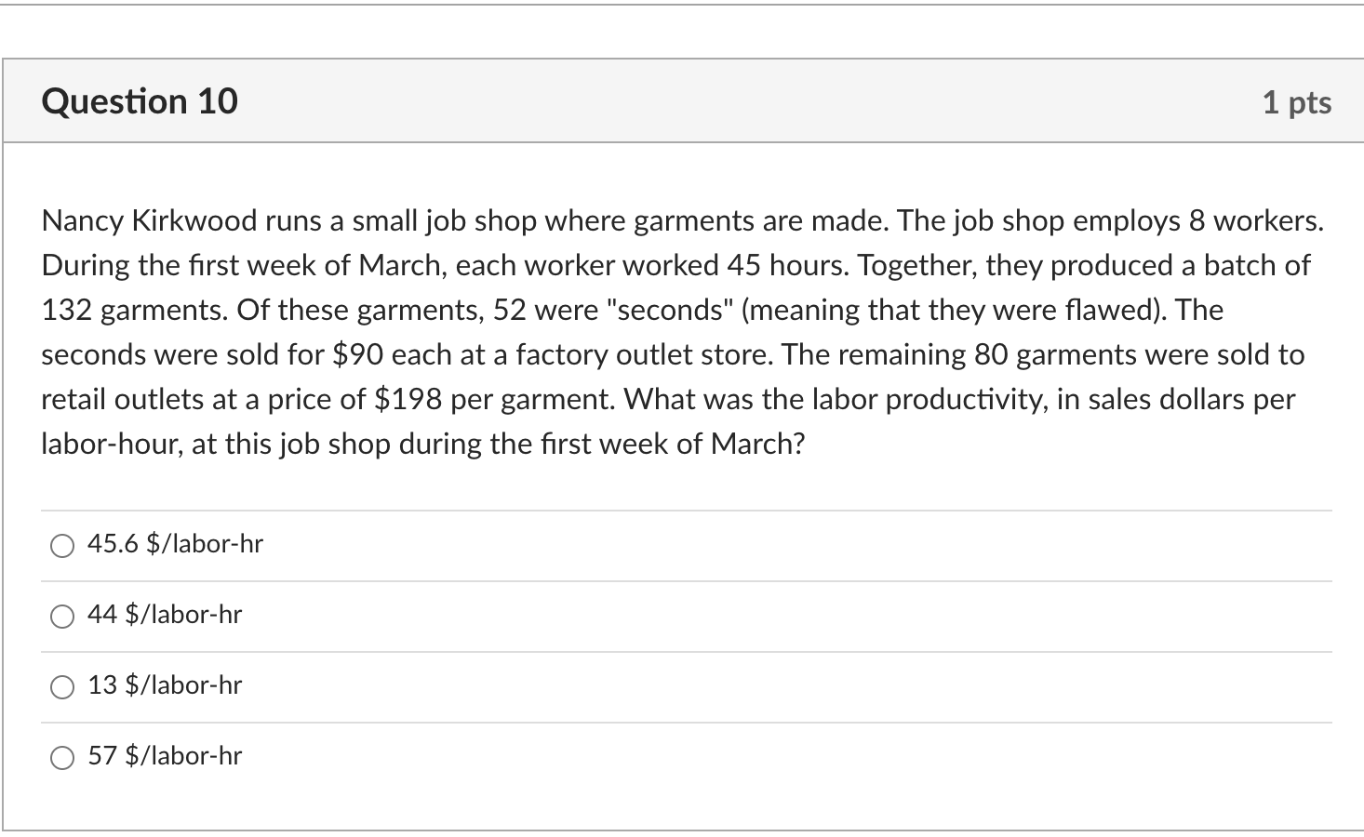This screenshot has width=1364, height=837.
Task: Click the 57 $/labor-hr answer text
Action: click(x=165, y=756)
